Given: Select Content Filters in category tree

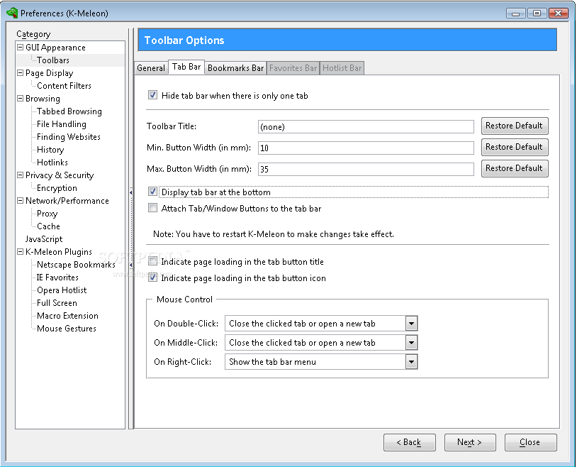Looking at the screenshot, I should (x=64, y=86).
